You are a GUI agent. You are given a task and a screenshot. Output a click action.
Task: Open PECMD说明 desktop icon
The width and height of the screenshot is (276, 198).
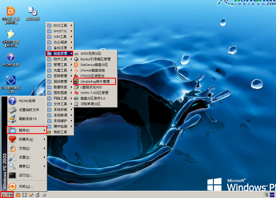point(11,58)
